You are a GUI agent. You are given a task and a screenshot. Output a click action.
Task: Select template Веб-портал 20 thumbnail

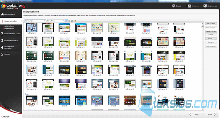(179, 42)
